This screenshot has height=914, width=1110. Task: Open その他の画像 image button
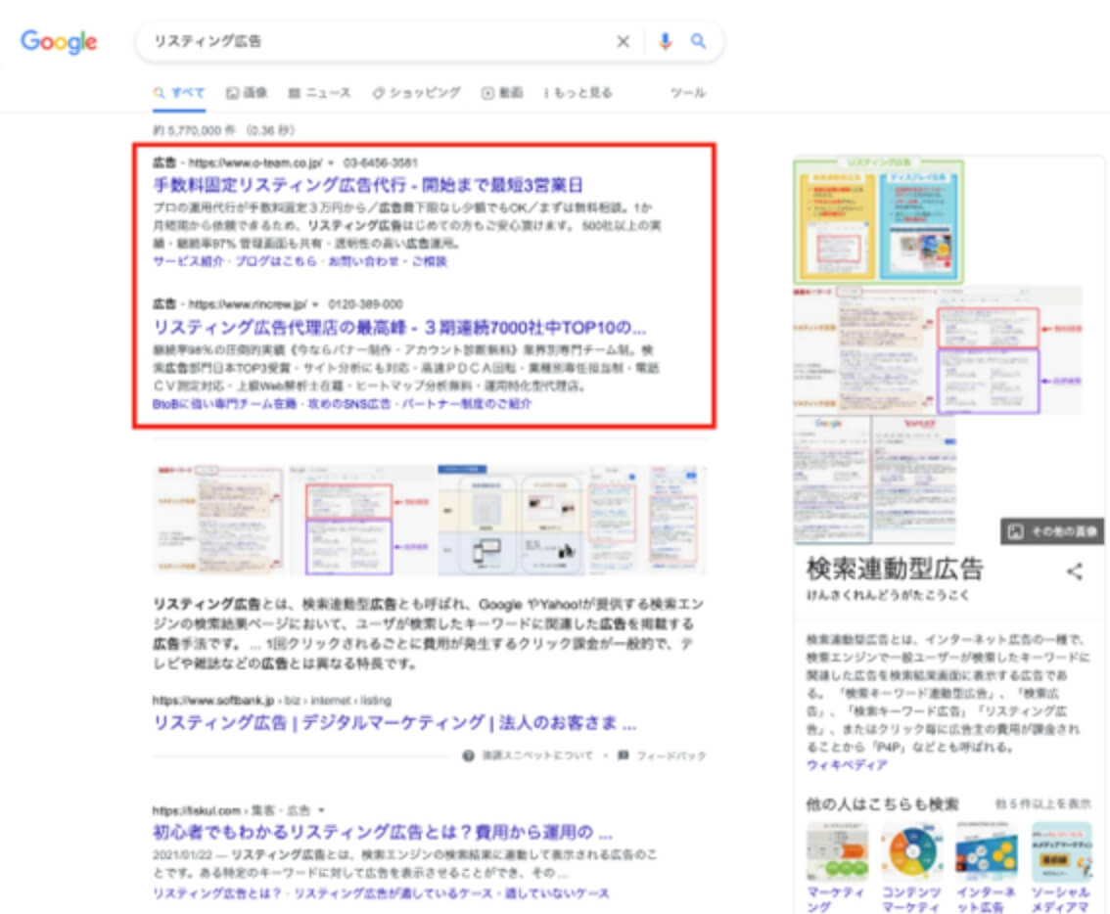1052,531
